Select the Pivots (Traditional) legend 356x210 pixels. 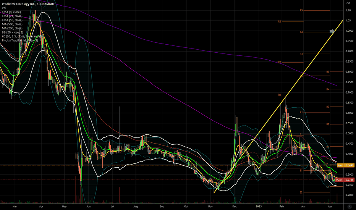tap(20, 40)
